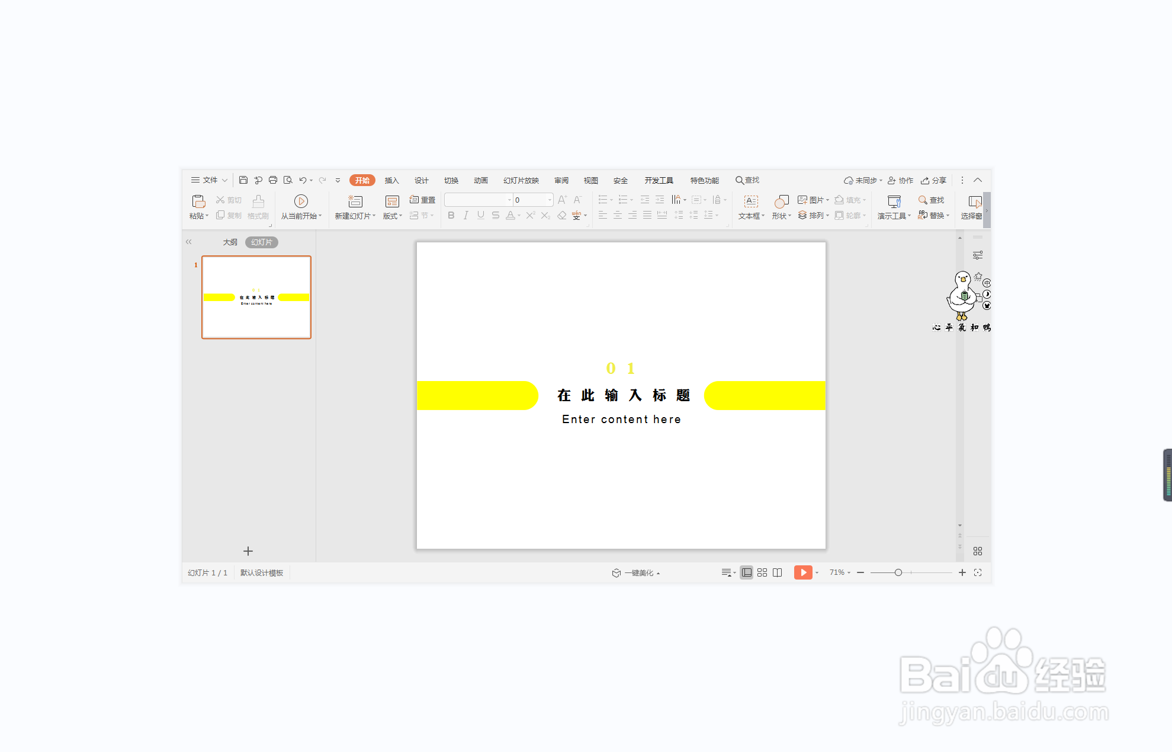Click the One-click Beautify (一键美化) button
The height and width of the screenshot is (752, 1172).
tap(635, 573)
